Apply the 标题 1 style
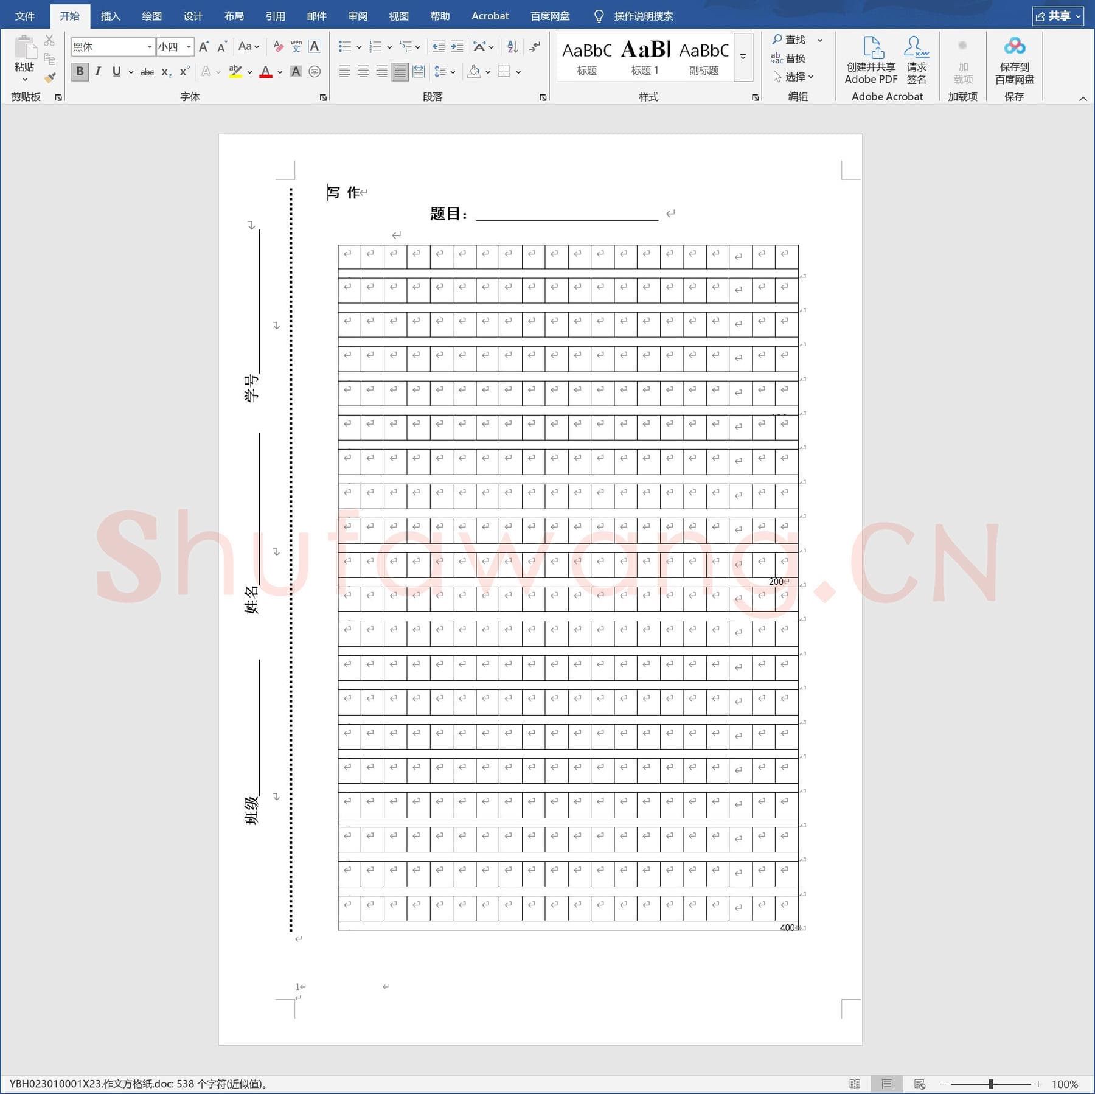Viewport: 1095px width, 1094px height. [645, 57]
